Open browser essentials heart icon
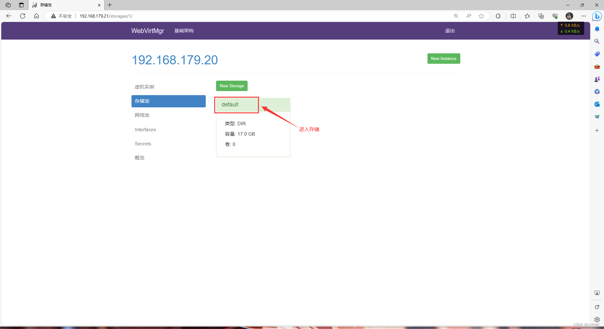The image size is (604, 329). [x=555, y=16]
